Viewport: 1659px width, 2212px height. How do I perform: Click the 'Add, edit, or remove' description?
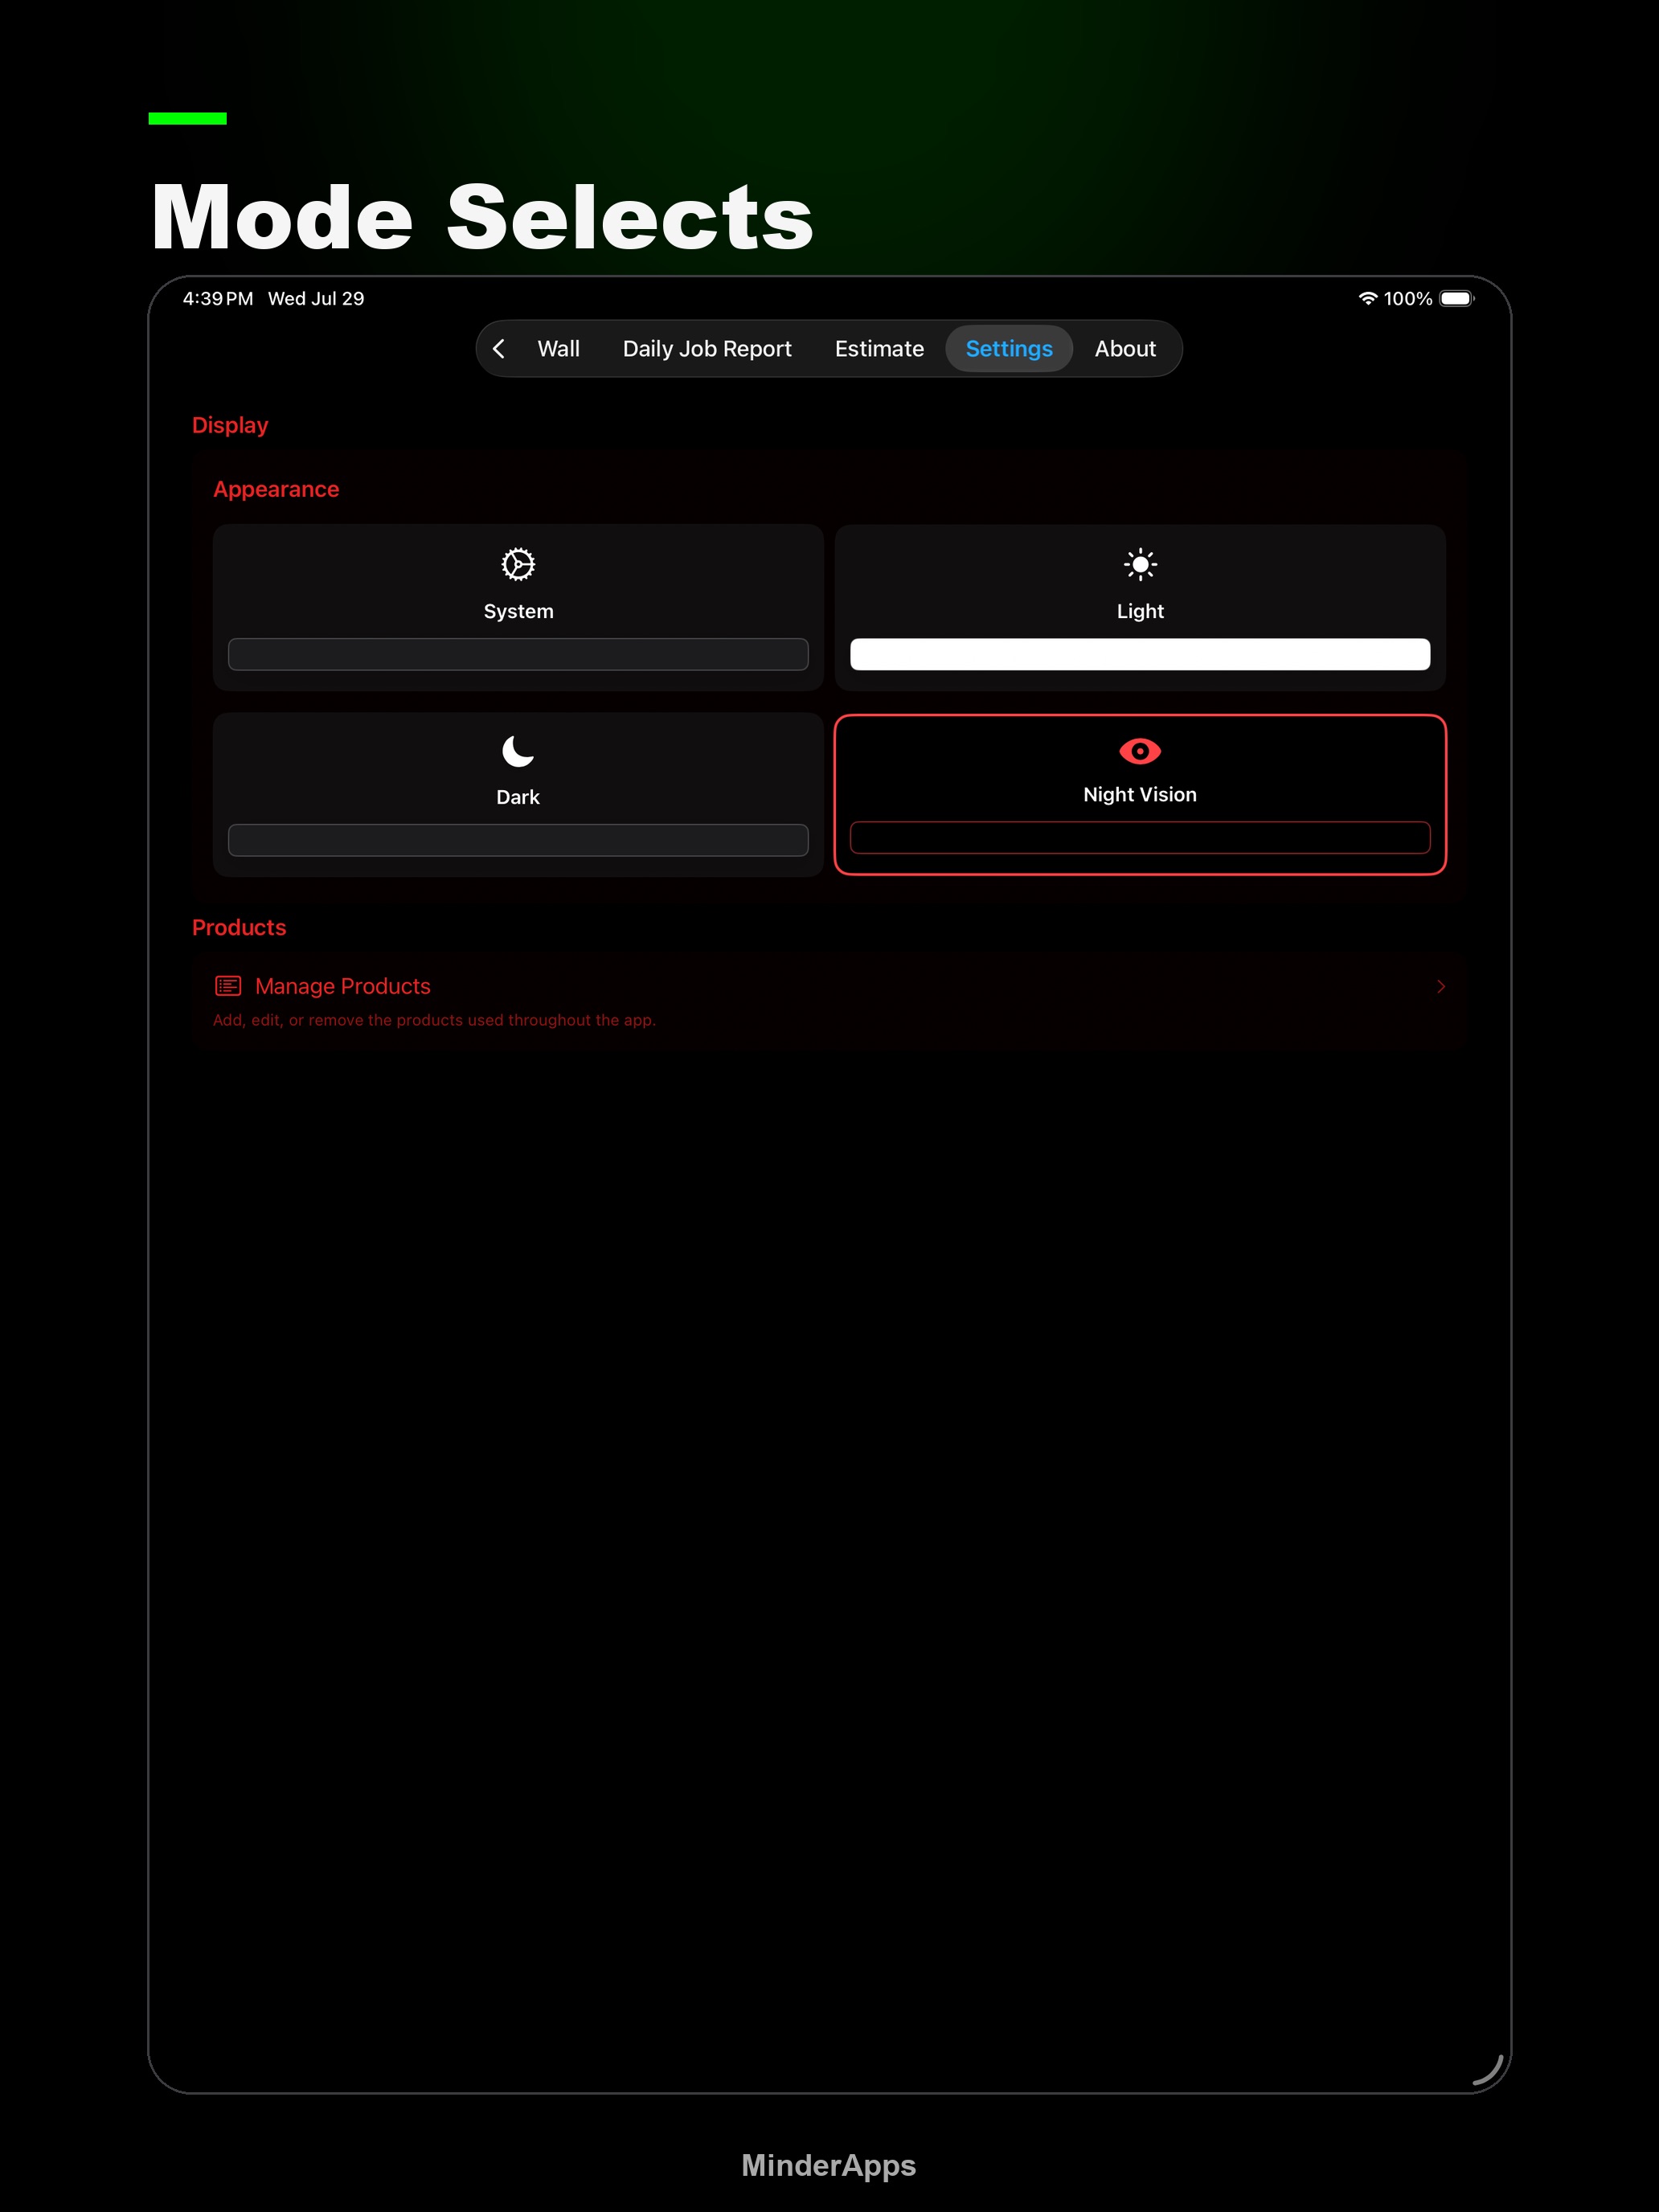click(x=434, y=1020)
